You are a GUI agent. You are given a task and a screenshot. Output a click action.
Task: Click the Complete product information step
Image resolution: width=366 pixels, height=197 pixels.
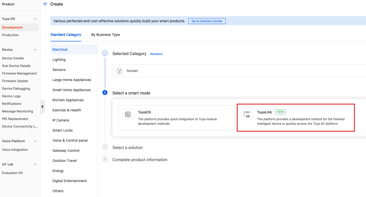tap(140, 160)
